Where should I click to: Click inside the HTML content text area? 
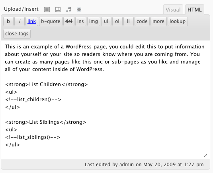point(106,100)
